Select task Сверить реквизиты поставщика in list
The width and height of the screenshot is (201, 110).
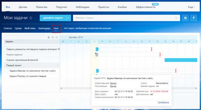coord(32,49)
